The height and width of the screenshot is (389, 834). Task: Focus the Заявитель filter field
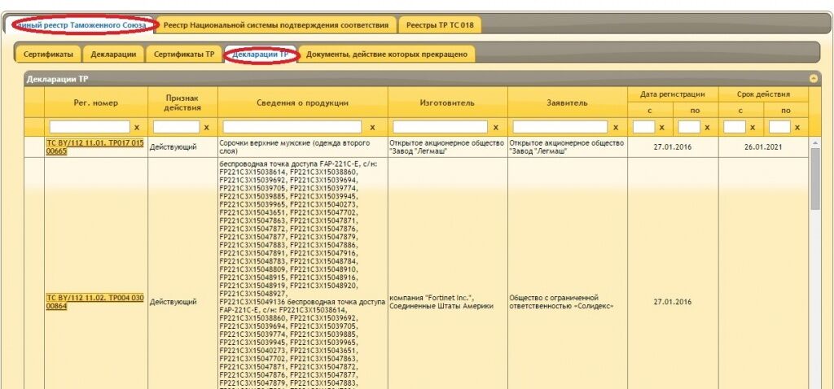pos(560,127)
